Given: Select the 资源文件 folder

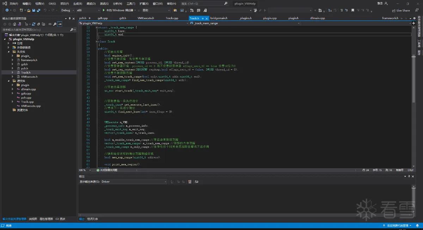Looking at the screenshot, I should point(22,110).
